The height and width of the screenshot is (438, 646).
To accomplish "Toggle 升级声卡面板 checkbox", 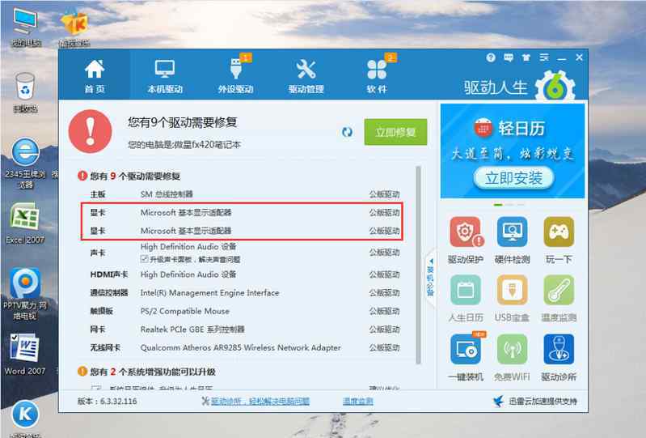I will point(144,259).
